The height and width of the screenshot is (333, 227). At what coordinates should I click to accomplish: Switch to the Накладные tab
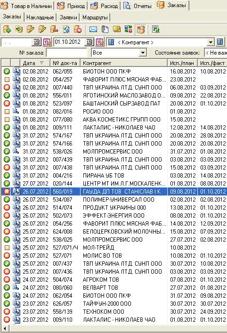pyautogui.click(x=40, y=17)
